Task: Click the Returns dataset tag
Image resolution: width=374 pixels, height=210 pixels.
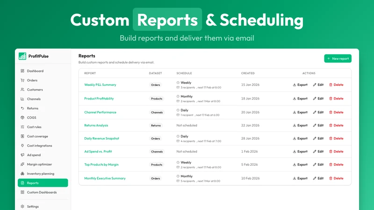Action: (156, 126)
